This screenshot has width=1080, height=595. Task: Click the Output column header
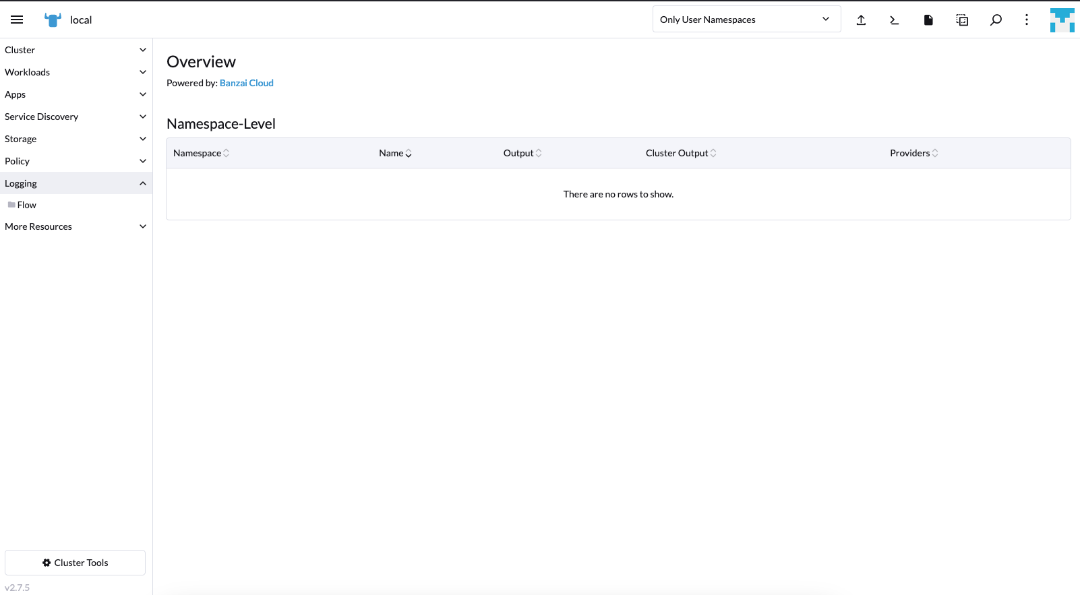pyautogui.click(x=518, y=153)
